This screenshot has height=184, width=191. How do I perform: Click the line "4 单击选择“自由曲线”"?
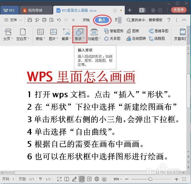pos(71,132)
